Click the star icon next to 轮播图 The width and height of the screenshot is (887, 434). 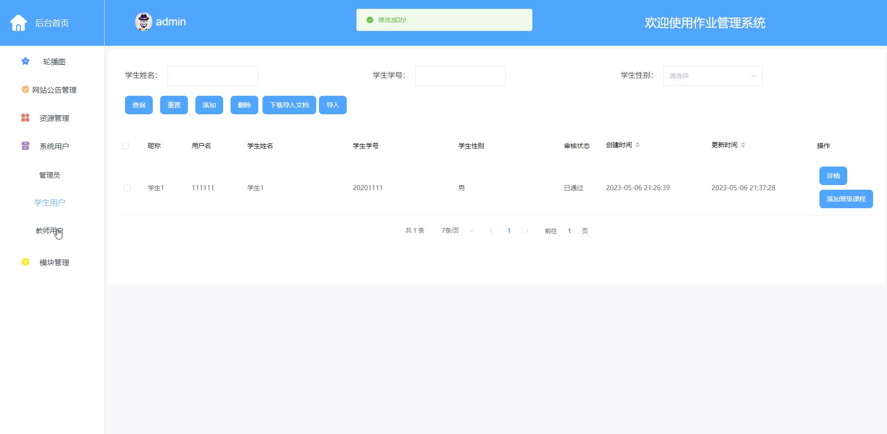coord(25,61)
